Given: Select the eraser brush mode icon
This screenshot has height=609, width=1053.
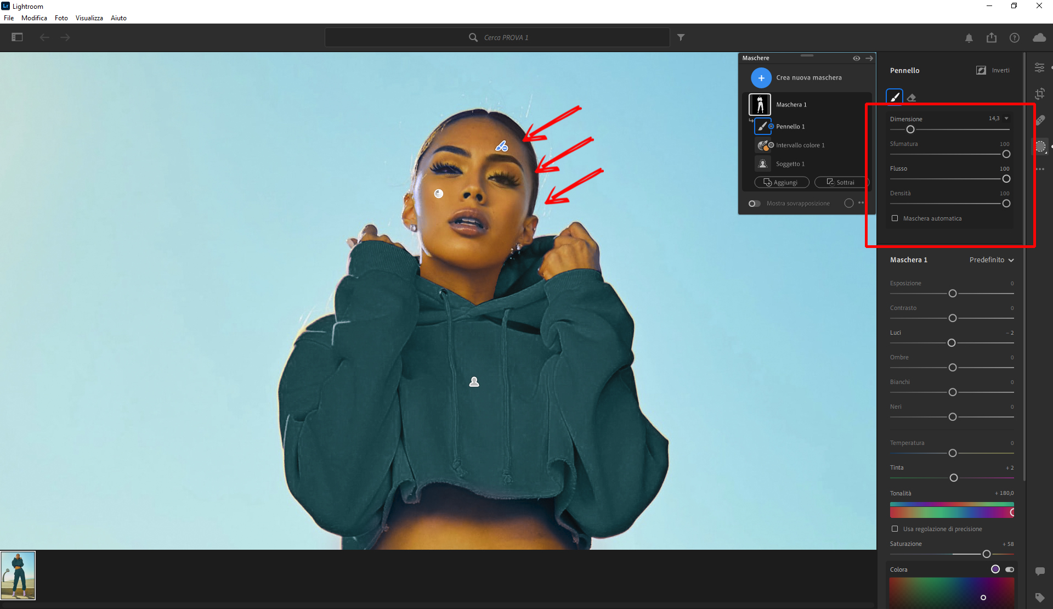Looking at the screenshot, I should 912,98.
